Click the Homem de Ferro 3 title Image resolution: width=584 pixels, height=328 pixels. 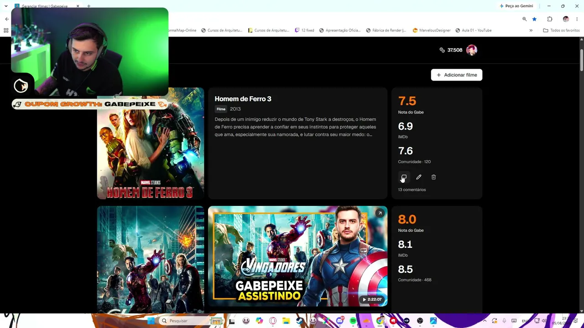(x=243, y=99)
